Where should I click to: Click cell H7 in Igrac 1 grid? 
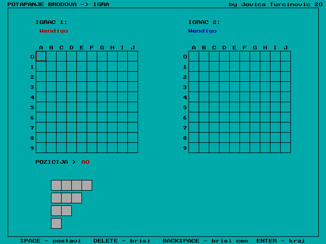112,128
